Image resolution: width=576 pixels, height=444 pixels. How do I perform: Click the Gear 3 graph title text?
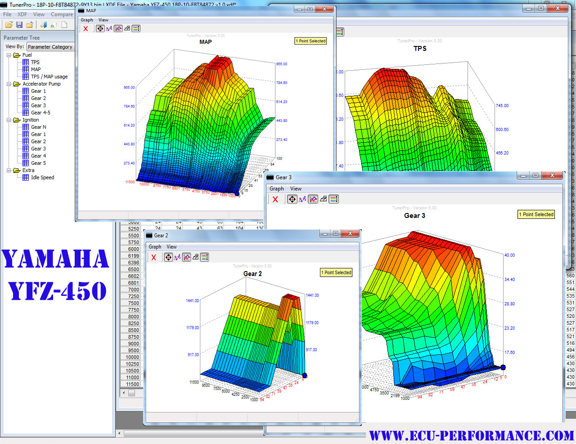pyautogui.click(x=414, y=216)
